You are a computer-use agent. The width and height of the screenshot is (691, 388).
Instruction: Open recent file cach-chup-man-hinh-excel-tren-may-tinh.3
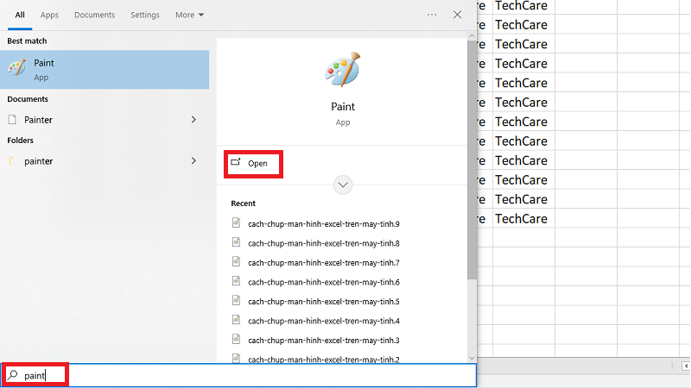[323, 340]
